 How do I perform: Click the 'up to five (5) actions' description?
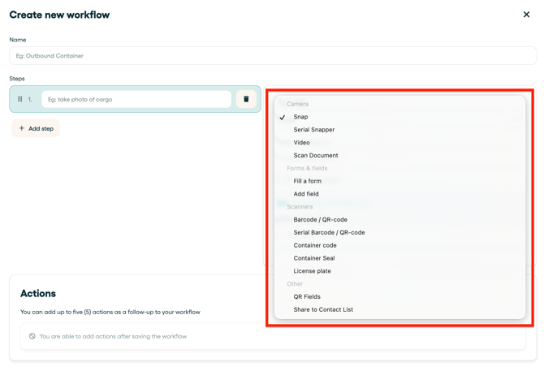tap(110, 312)
